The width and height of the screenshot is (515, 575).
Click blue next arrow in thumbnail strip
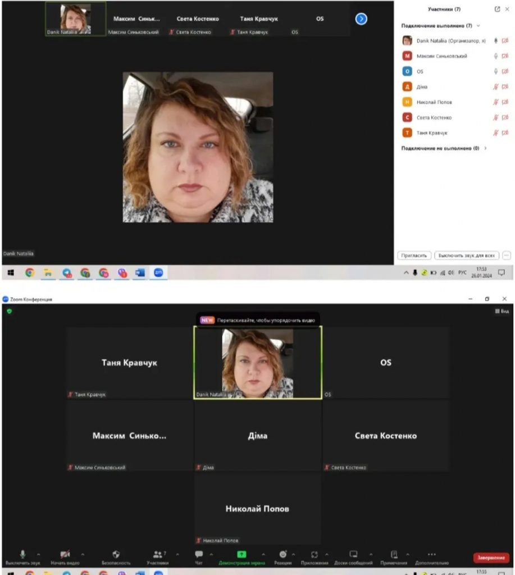coord(361,19)
